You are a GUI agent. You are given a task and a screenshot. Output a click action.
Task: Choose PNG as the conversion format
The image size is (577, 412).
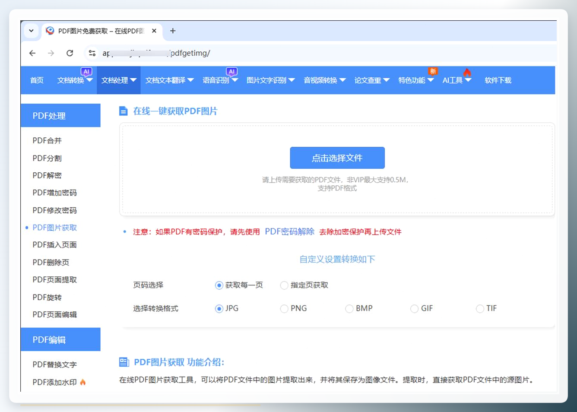284,309
